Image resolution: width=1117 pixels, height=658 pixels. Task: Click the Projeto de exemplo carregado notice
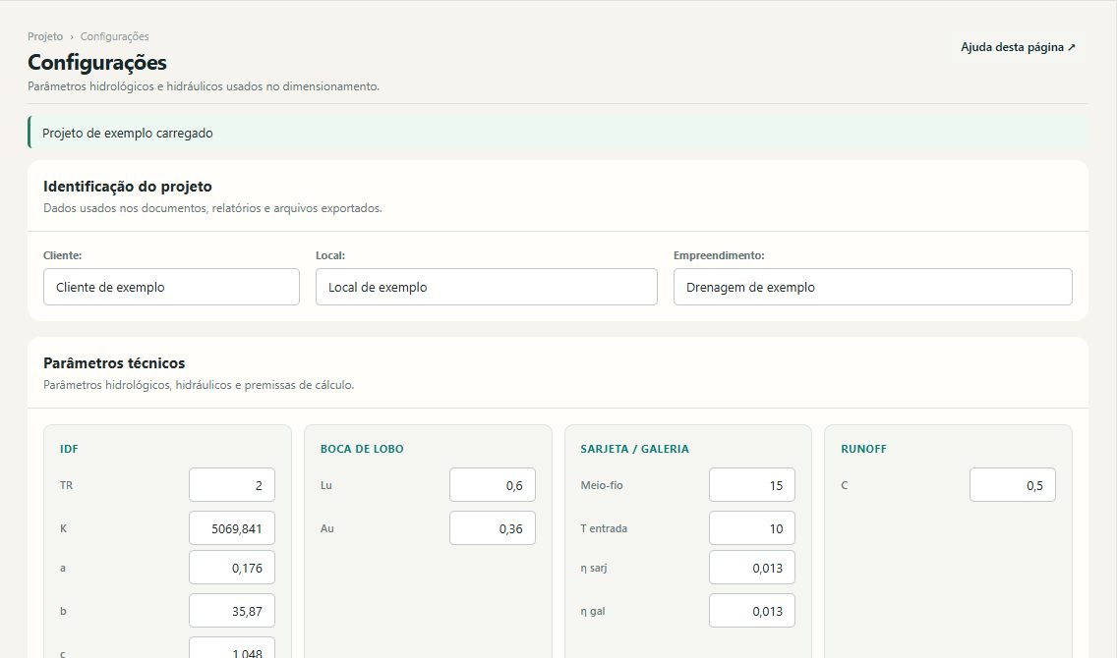click(558, 133)
